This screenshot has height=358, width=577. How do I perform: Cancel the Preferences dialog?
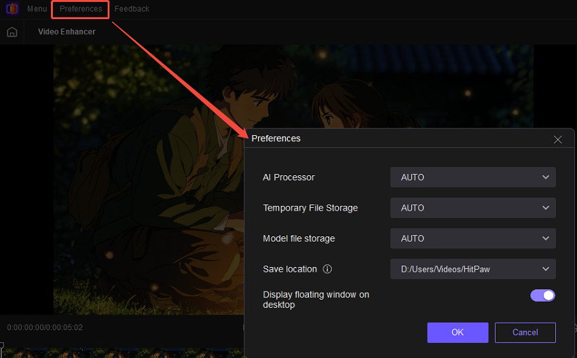click(x=525, y=333)
